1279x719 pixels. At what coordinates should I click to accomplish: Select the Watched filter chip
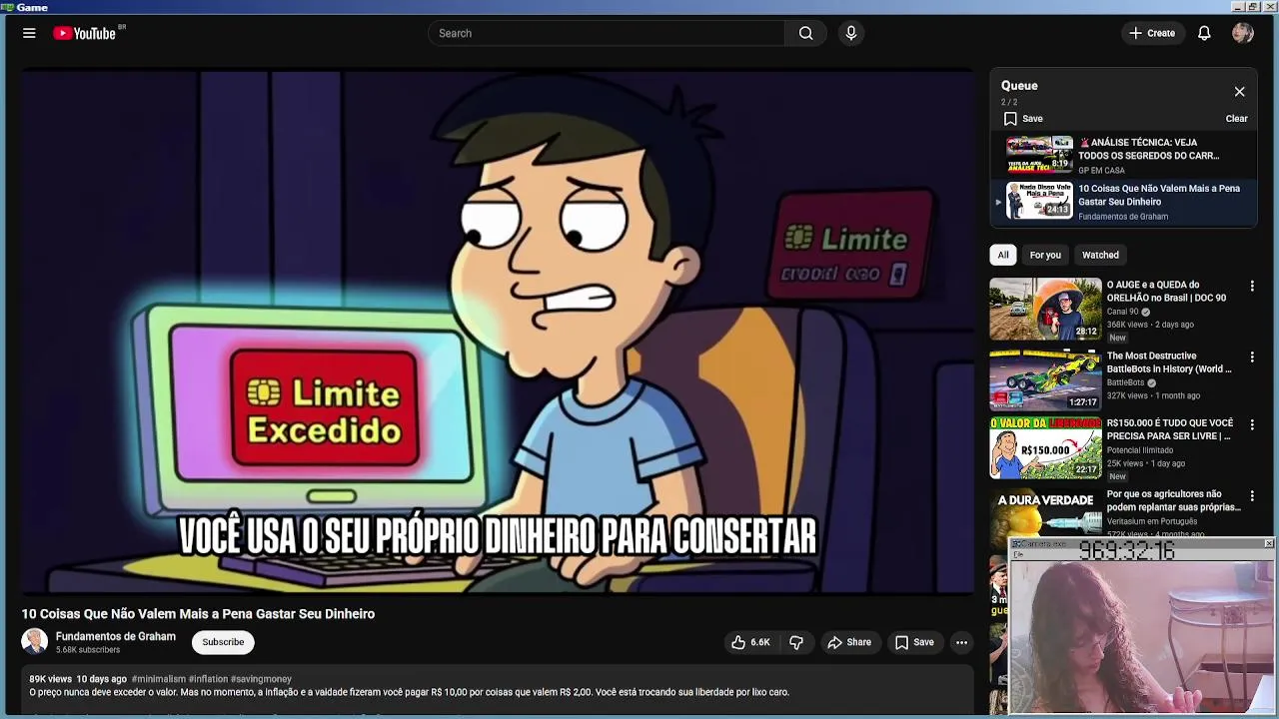pos(1100,255)
